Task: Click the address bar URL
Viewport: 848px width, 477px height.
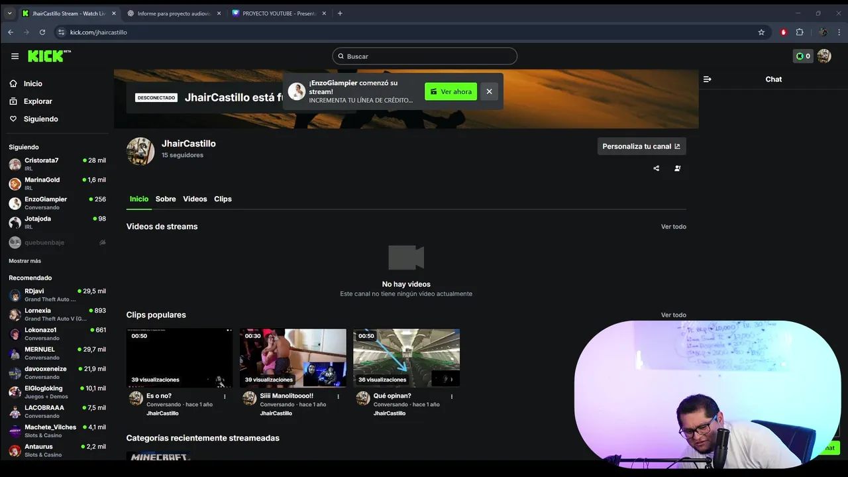Action: click(99, 32)
